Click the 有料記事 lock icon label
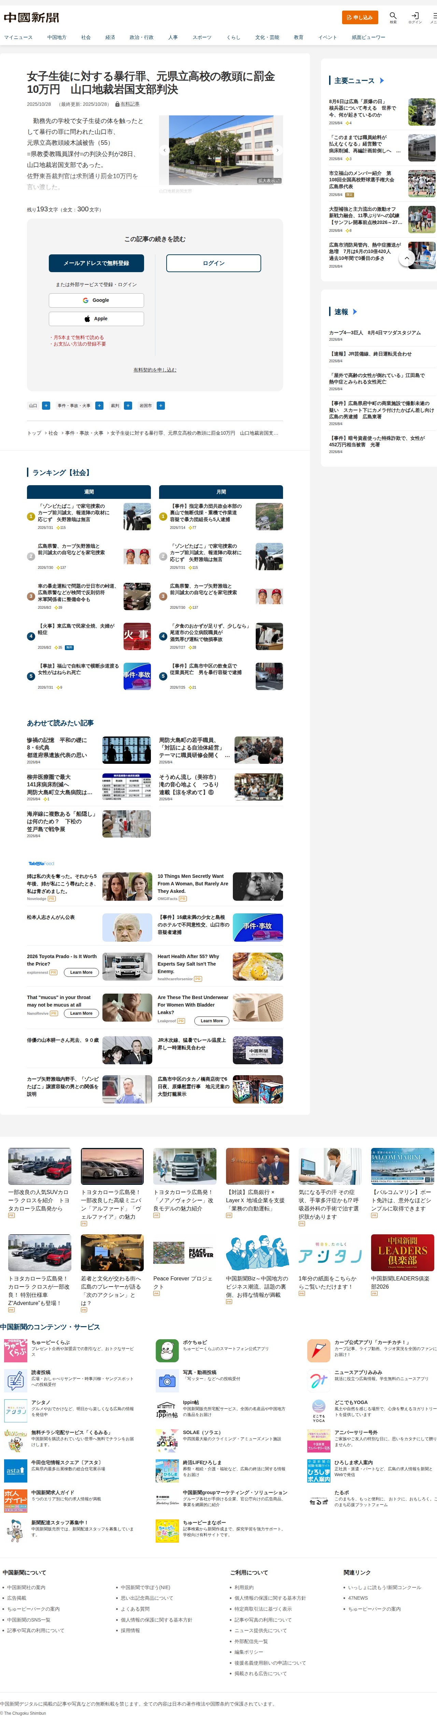437x1726 pixels. (127, 104)
